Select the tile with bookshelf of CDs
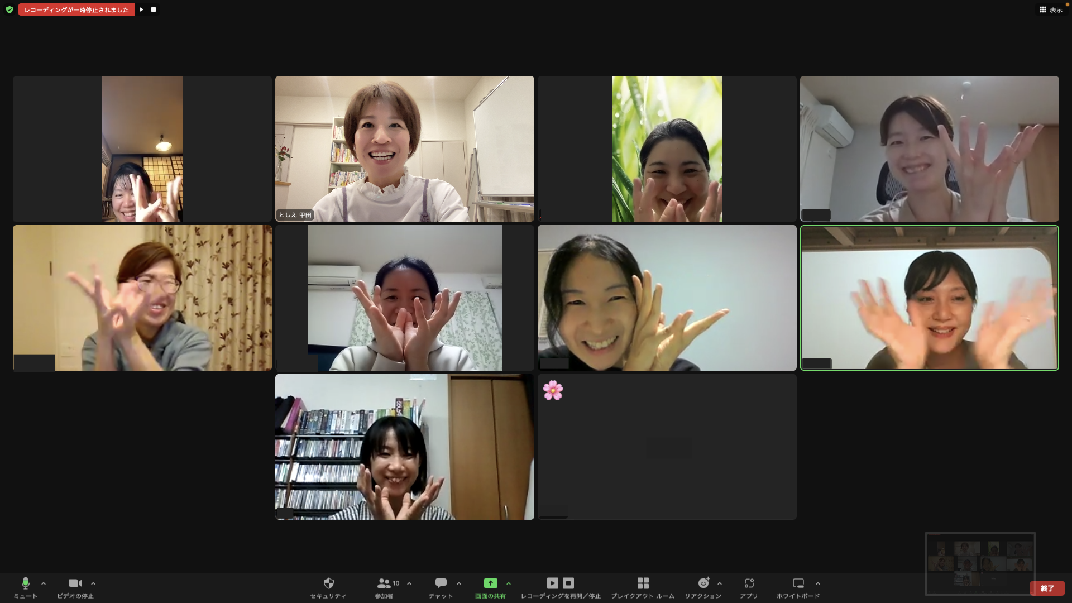The height and width of the screenshot is (603, 1072). coord(405,447)
